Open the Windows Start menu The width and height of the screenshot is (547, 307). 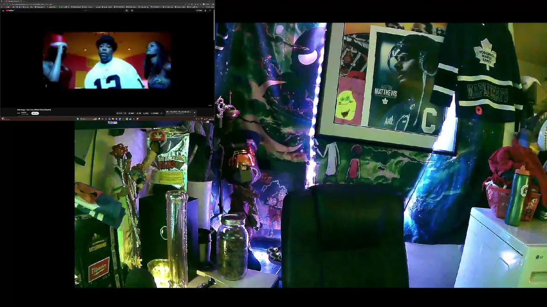[x=77, y=119]
